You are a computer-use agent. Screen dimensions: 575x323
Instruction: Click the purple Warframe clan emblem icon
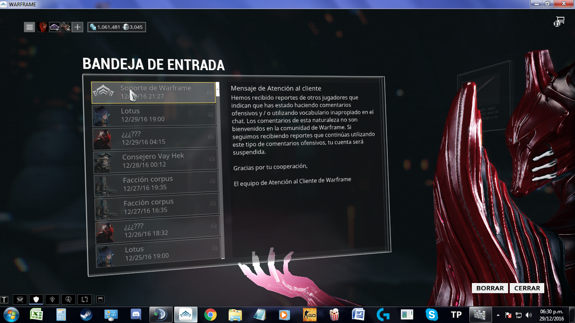(x=54, y=27)
